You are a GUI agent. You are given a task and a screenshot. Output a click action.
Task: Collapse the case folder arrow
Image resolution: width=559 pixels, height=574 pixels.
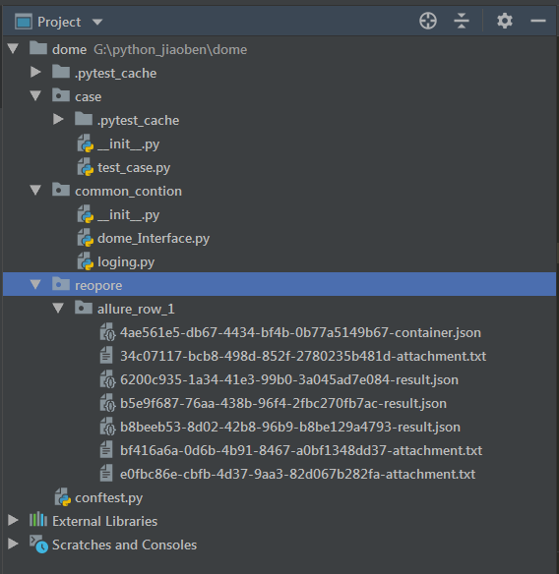(35, 96)
